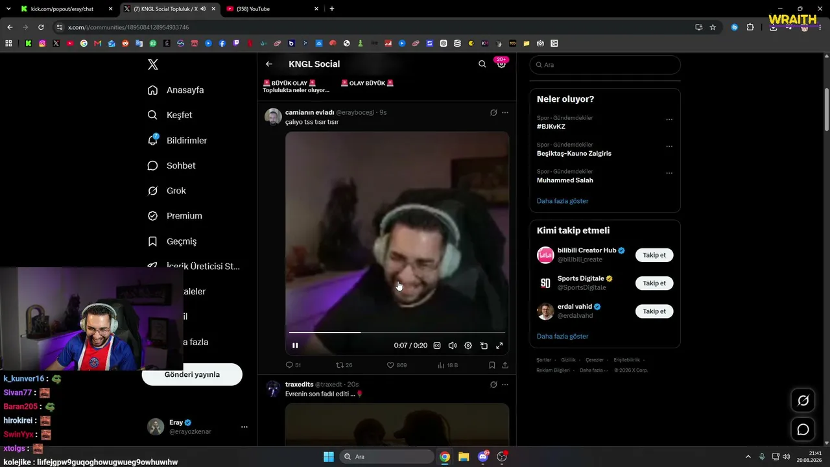
Task: Open more options for Beşiktaş-Kauno Zalgiris trend
Action: click(x=669, y=146)
